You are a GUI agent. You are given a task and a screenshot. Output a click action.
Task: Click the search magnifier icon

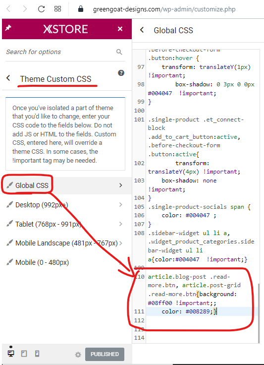point(119,52)
